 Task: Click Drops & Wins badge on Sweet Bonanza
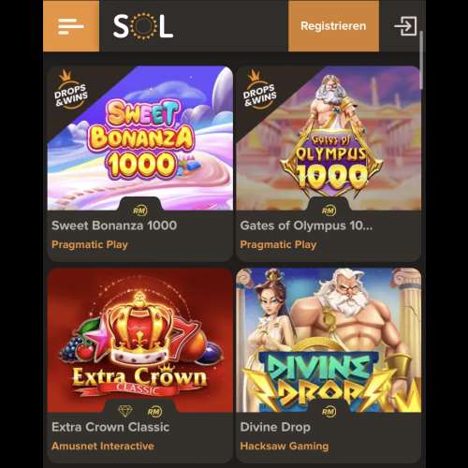[70, 90]
